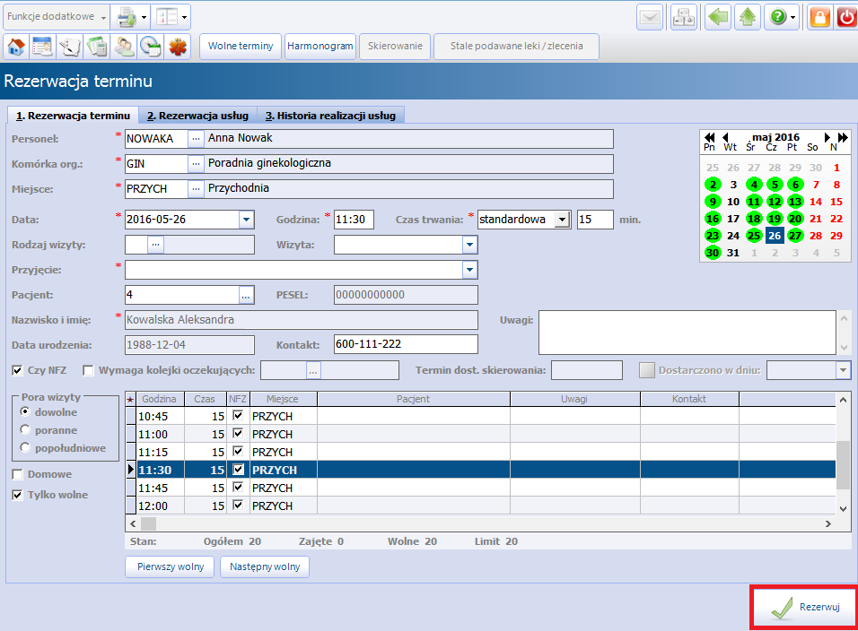
Task: Open the Czas trwania standardowa dropdown
Action: click(562, 220)
